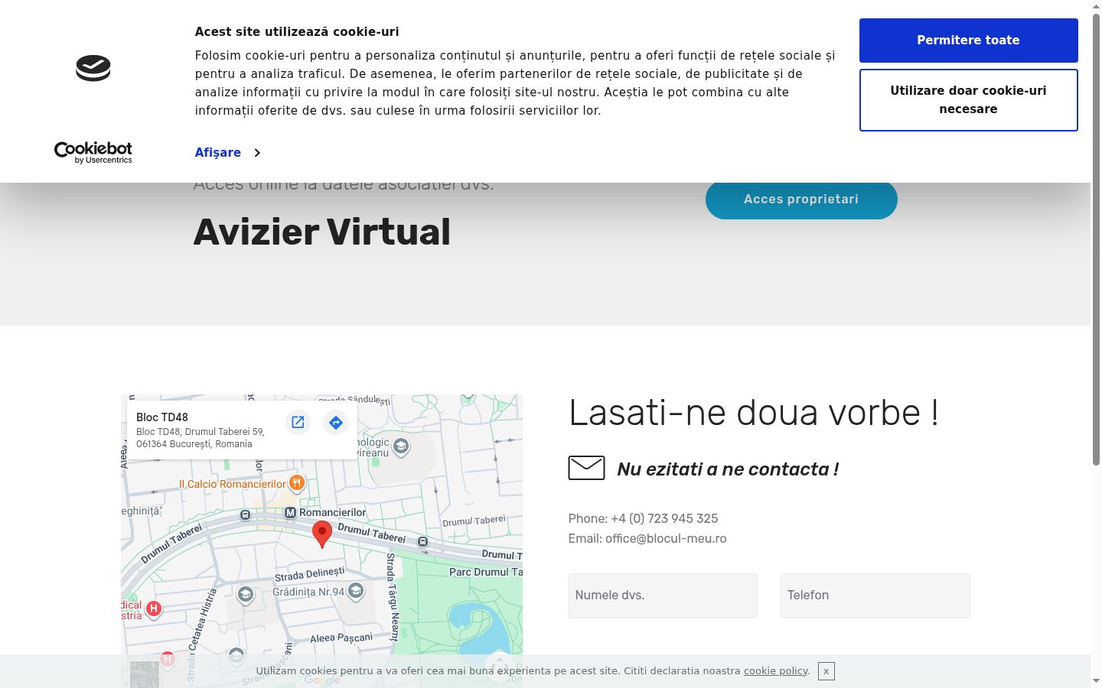Select the school marker near the 'nologic' label

pyautogui.click(x=400, y=446)
